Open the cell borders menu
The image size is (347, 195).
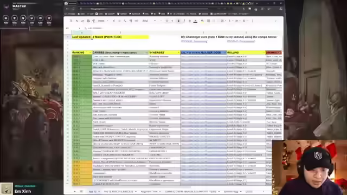[208, 21]
